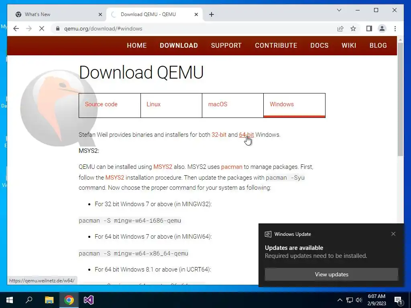Click the padlock site info icon
This screenshot has height=308, width=411.
pos(58,28)
